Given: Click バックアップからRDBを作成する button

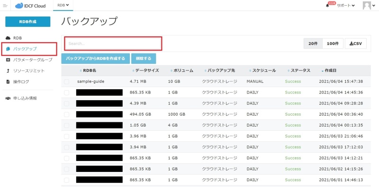Looking at the screenshot, I should point(96,59).
